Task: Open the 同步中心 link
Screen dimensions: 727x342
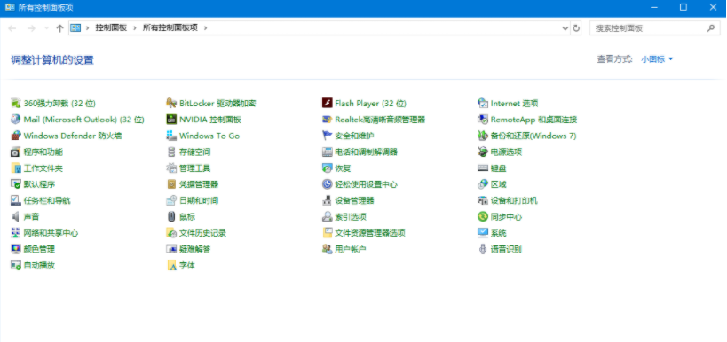Action: point(506,216)
